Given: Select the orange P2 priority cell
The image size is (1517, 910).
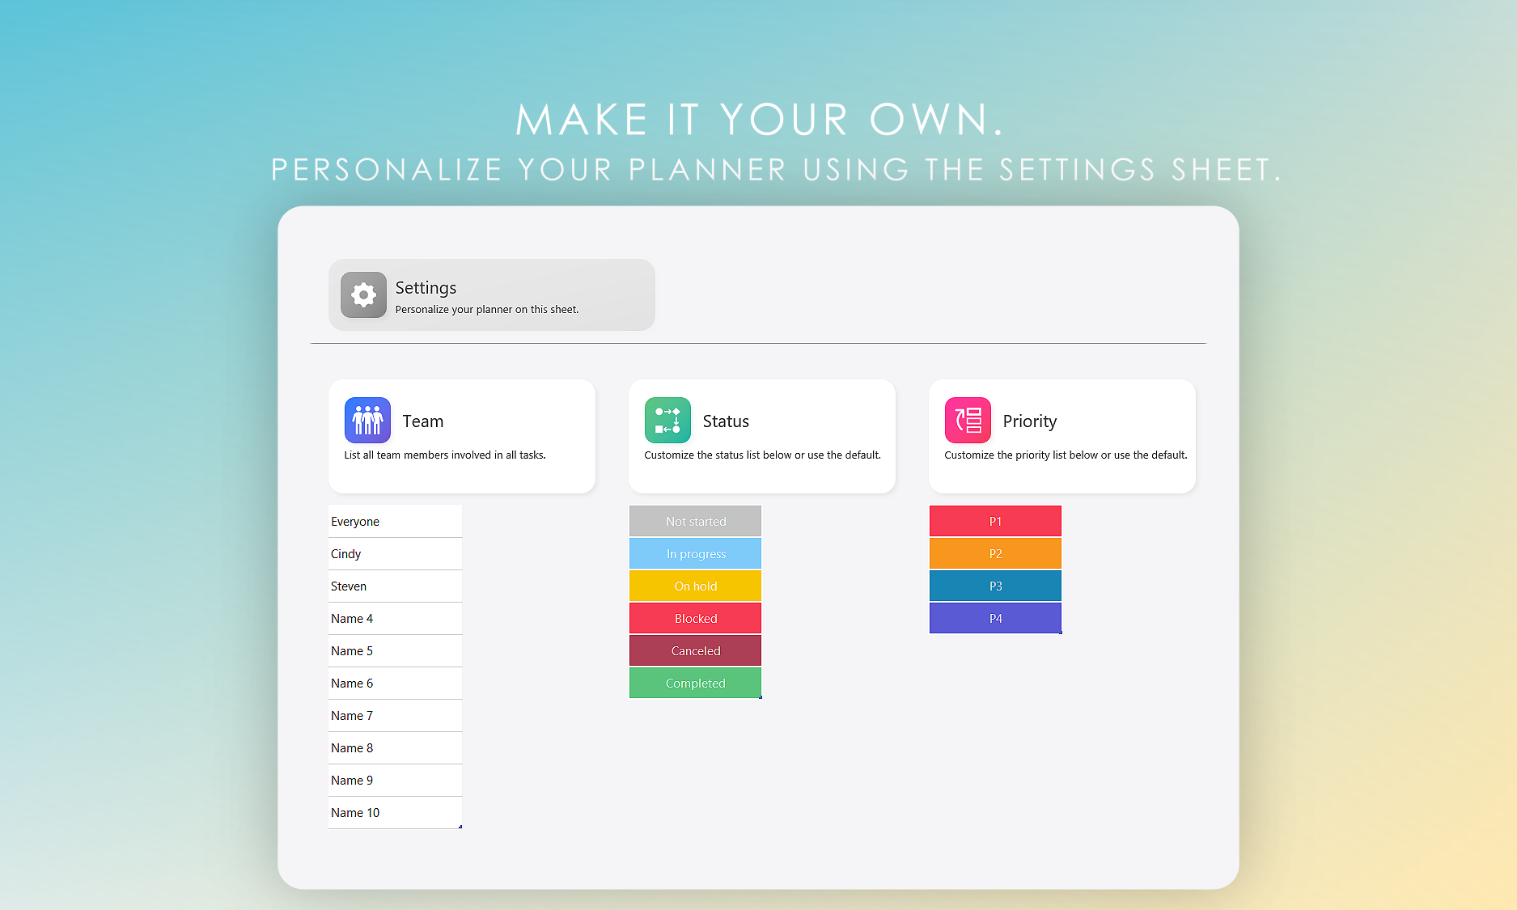Looking at the screenshot, I should click(995, 553).
